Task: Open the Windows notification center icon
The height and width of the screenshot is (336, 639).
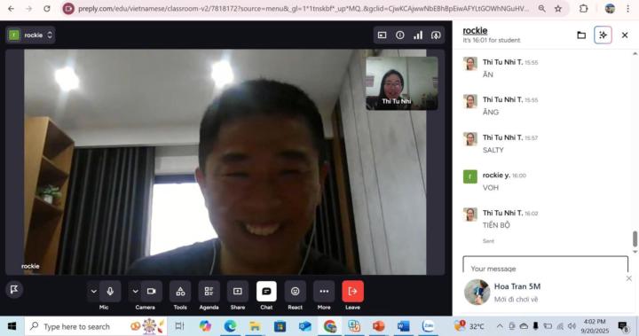Action: click(x=623, y=326)
